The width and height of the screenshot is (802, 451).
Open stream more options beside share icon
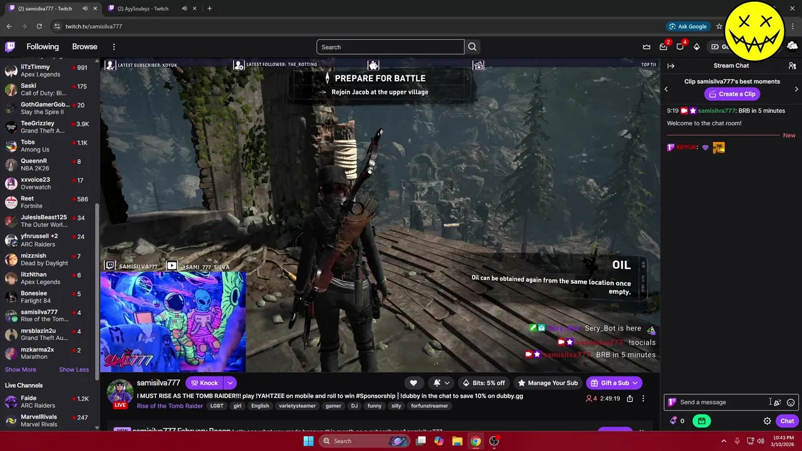click(x=643, y=398)
